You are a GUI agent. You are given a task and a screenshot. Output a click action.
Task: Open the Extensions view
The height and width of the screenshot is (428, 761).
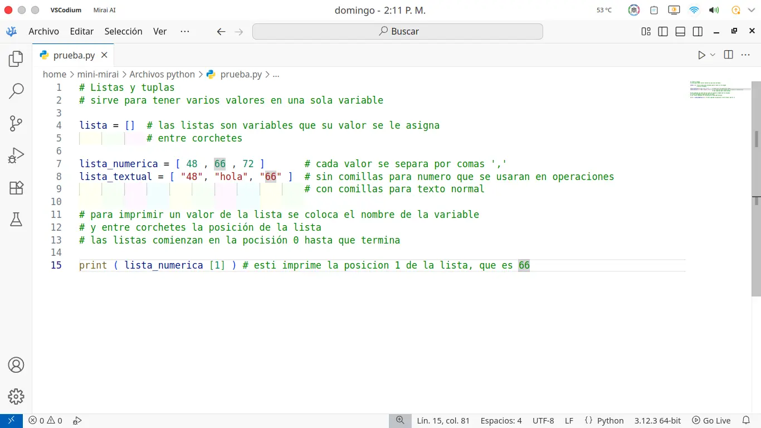[x=16, y=188]
